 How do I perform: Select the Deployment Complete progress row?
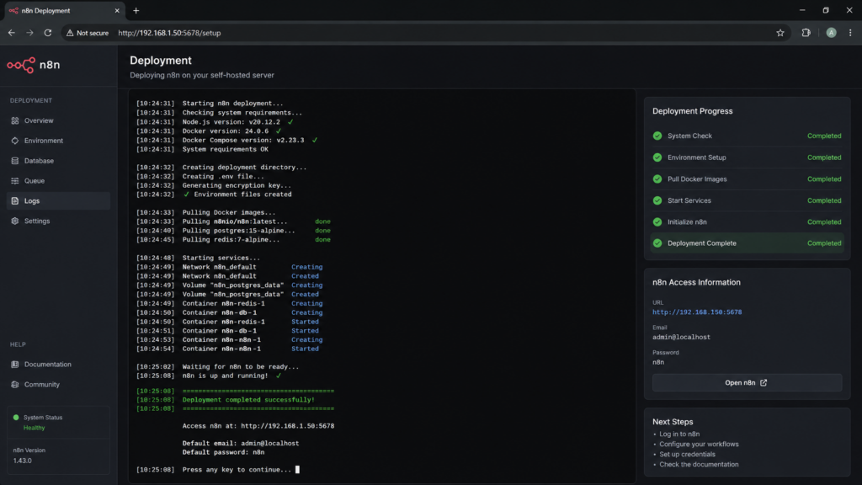pos(747,243)
